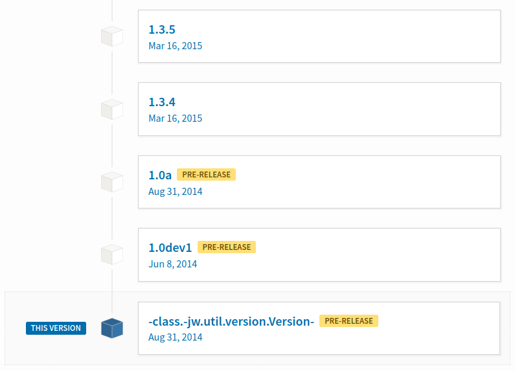Select the package cube icon for 1.0a

pos(112,181)
